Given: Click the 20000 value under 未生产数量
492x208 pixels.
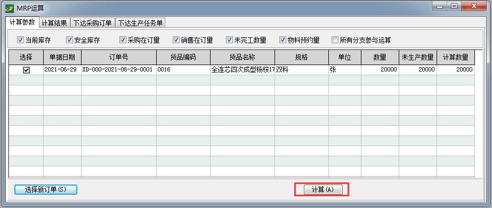Looking at the screenshot, I should pos(417,70).
